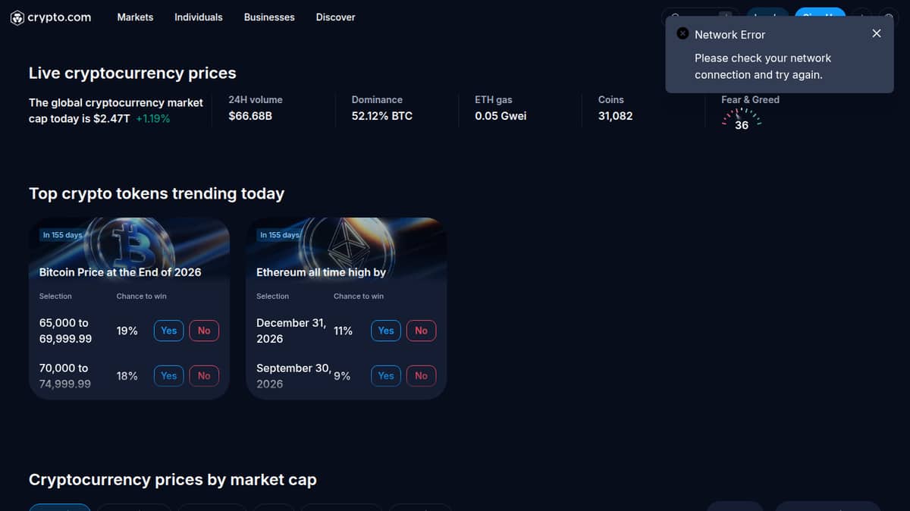Click the Live cryptocurrency prices heading
The image size is (910, 511).
[133, 73]
